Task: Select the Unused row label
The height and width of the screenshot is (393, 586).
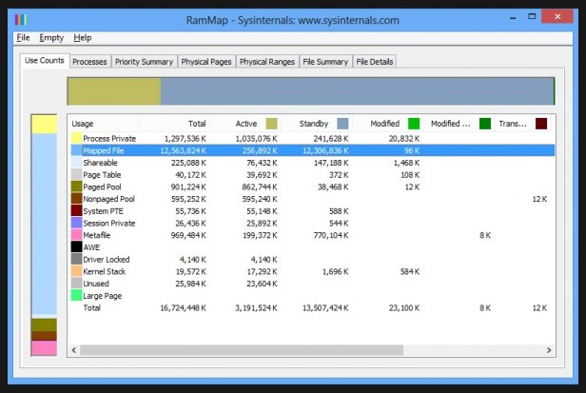Action: (96, 284)
